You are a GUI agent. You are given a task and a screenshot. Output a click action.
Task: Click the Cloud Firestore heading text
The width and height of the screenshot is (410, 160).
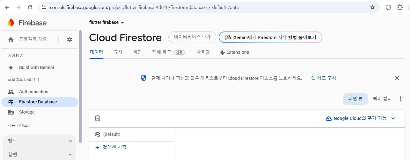pyautogui.click(x=125, y=38)
